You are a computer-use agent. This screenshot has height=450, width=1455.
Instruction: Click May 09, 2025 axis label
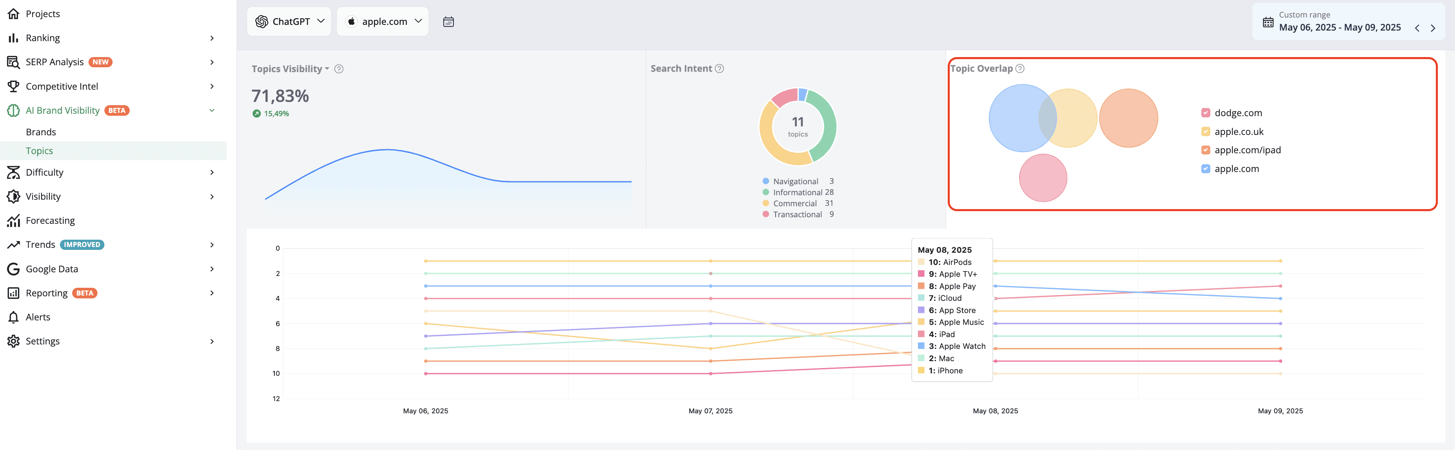coord(1280,411)
